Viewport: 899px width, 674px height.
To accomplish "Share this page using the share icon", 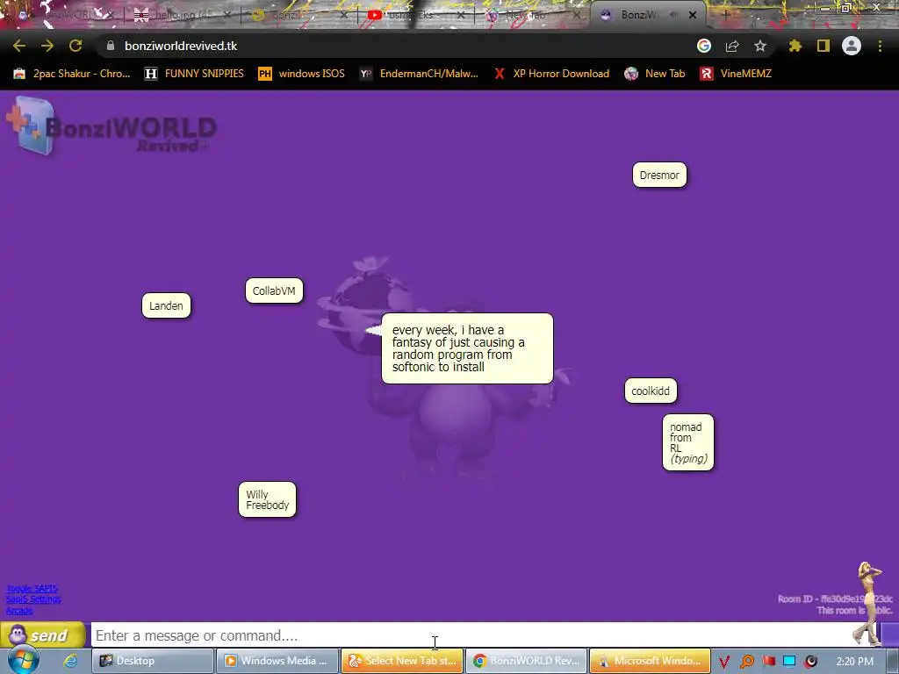I will [732, 46].
